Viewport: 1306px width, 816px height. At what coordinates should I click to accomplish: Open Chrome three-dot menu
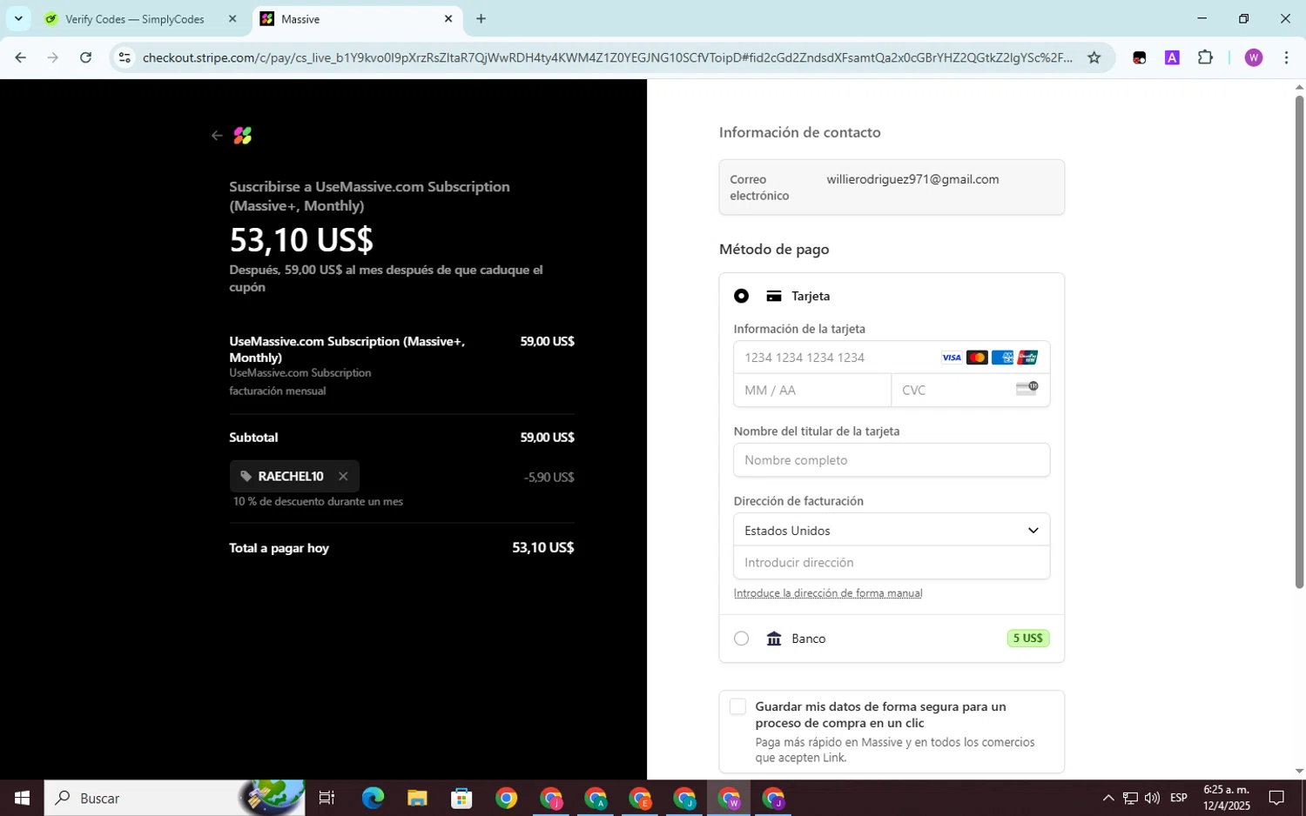1286,57
